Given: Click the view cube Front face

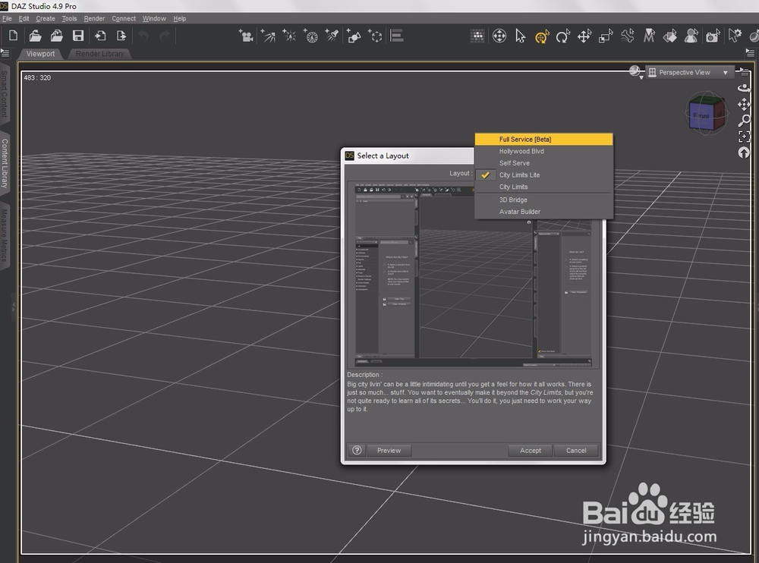Looking at the screenshot, I should point(701,115).
